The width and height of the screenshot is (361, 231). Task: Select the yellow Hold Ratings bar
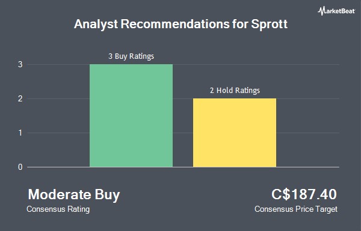coord(235,133)
